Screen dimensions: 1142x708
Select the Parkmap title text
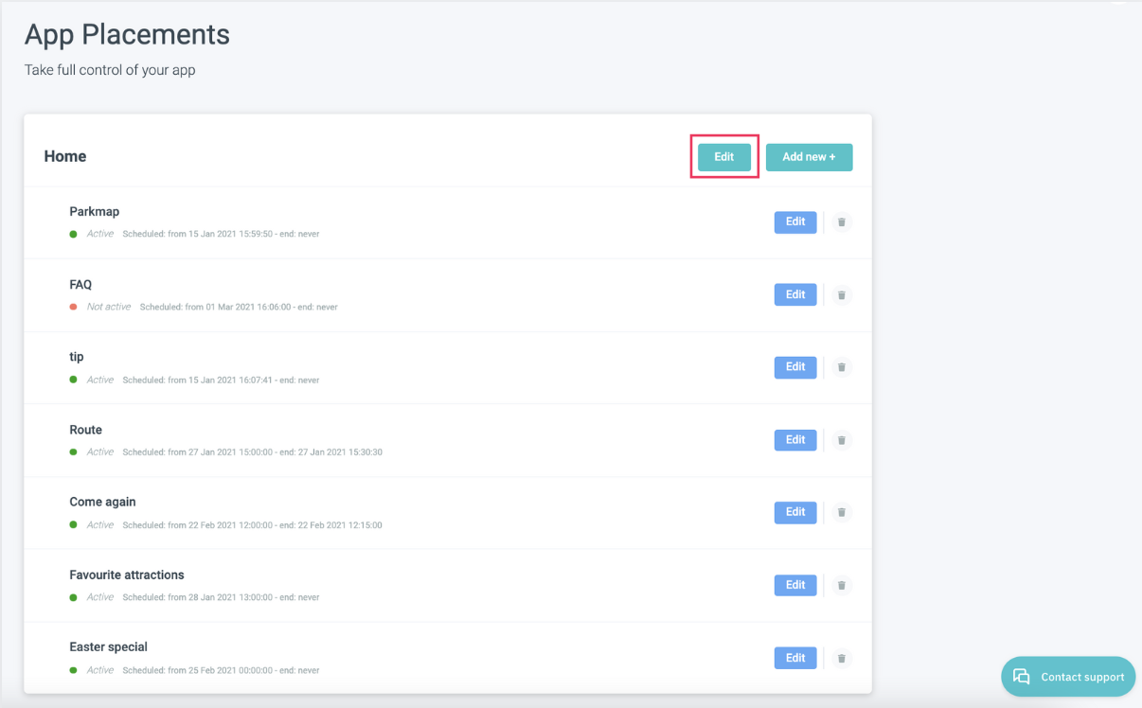click(x=94, y=212)
